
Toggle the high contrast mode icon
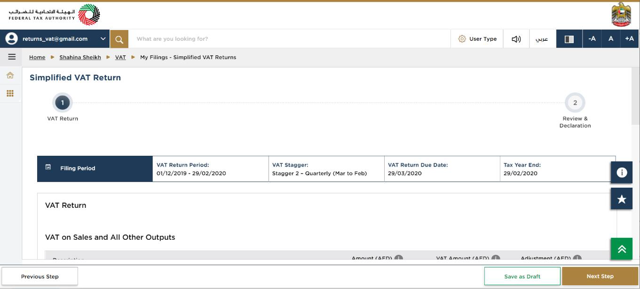point(569,39)
